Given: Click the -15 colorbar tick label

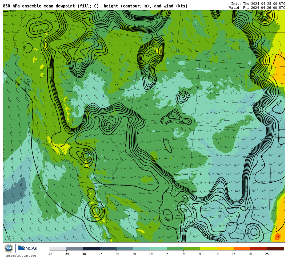Looking at the screenshot, I should [133, 254].
